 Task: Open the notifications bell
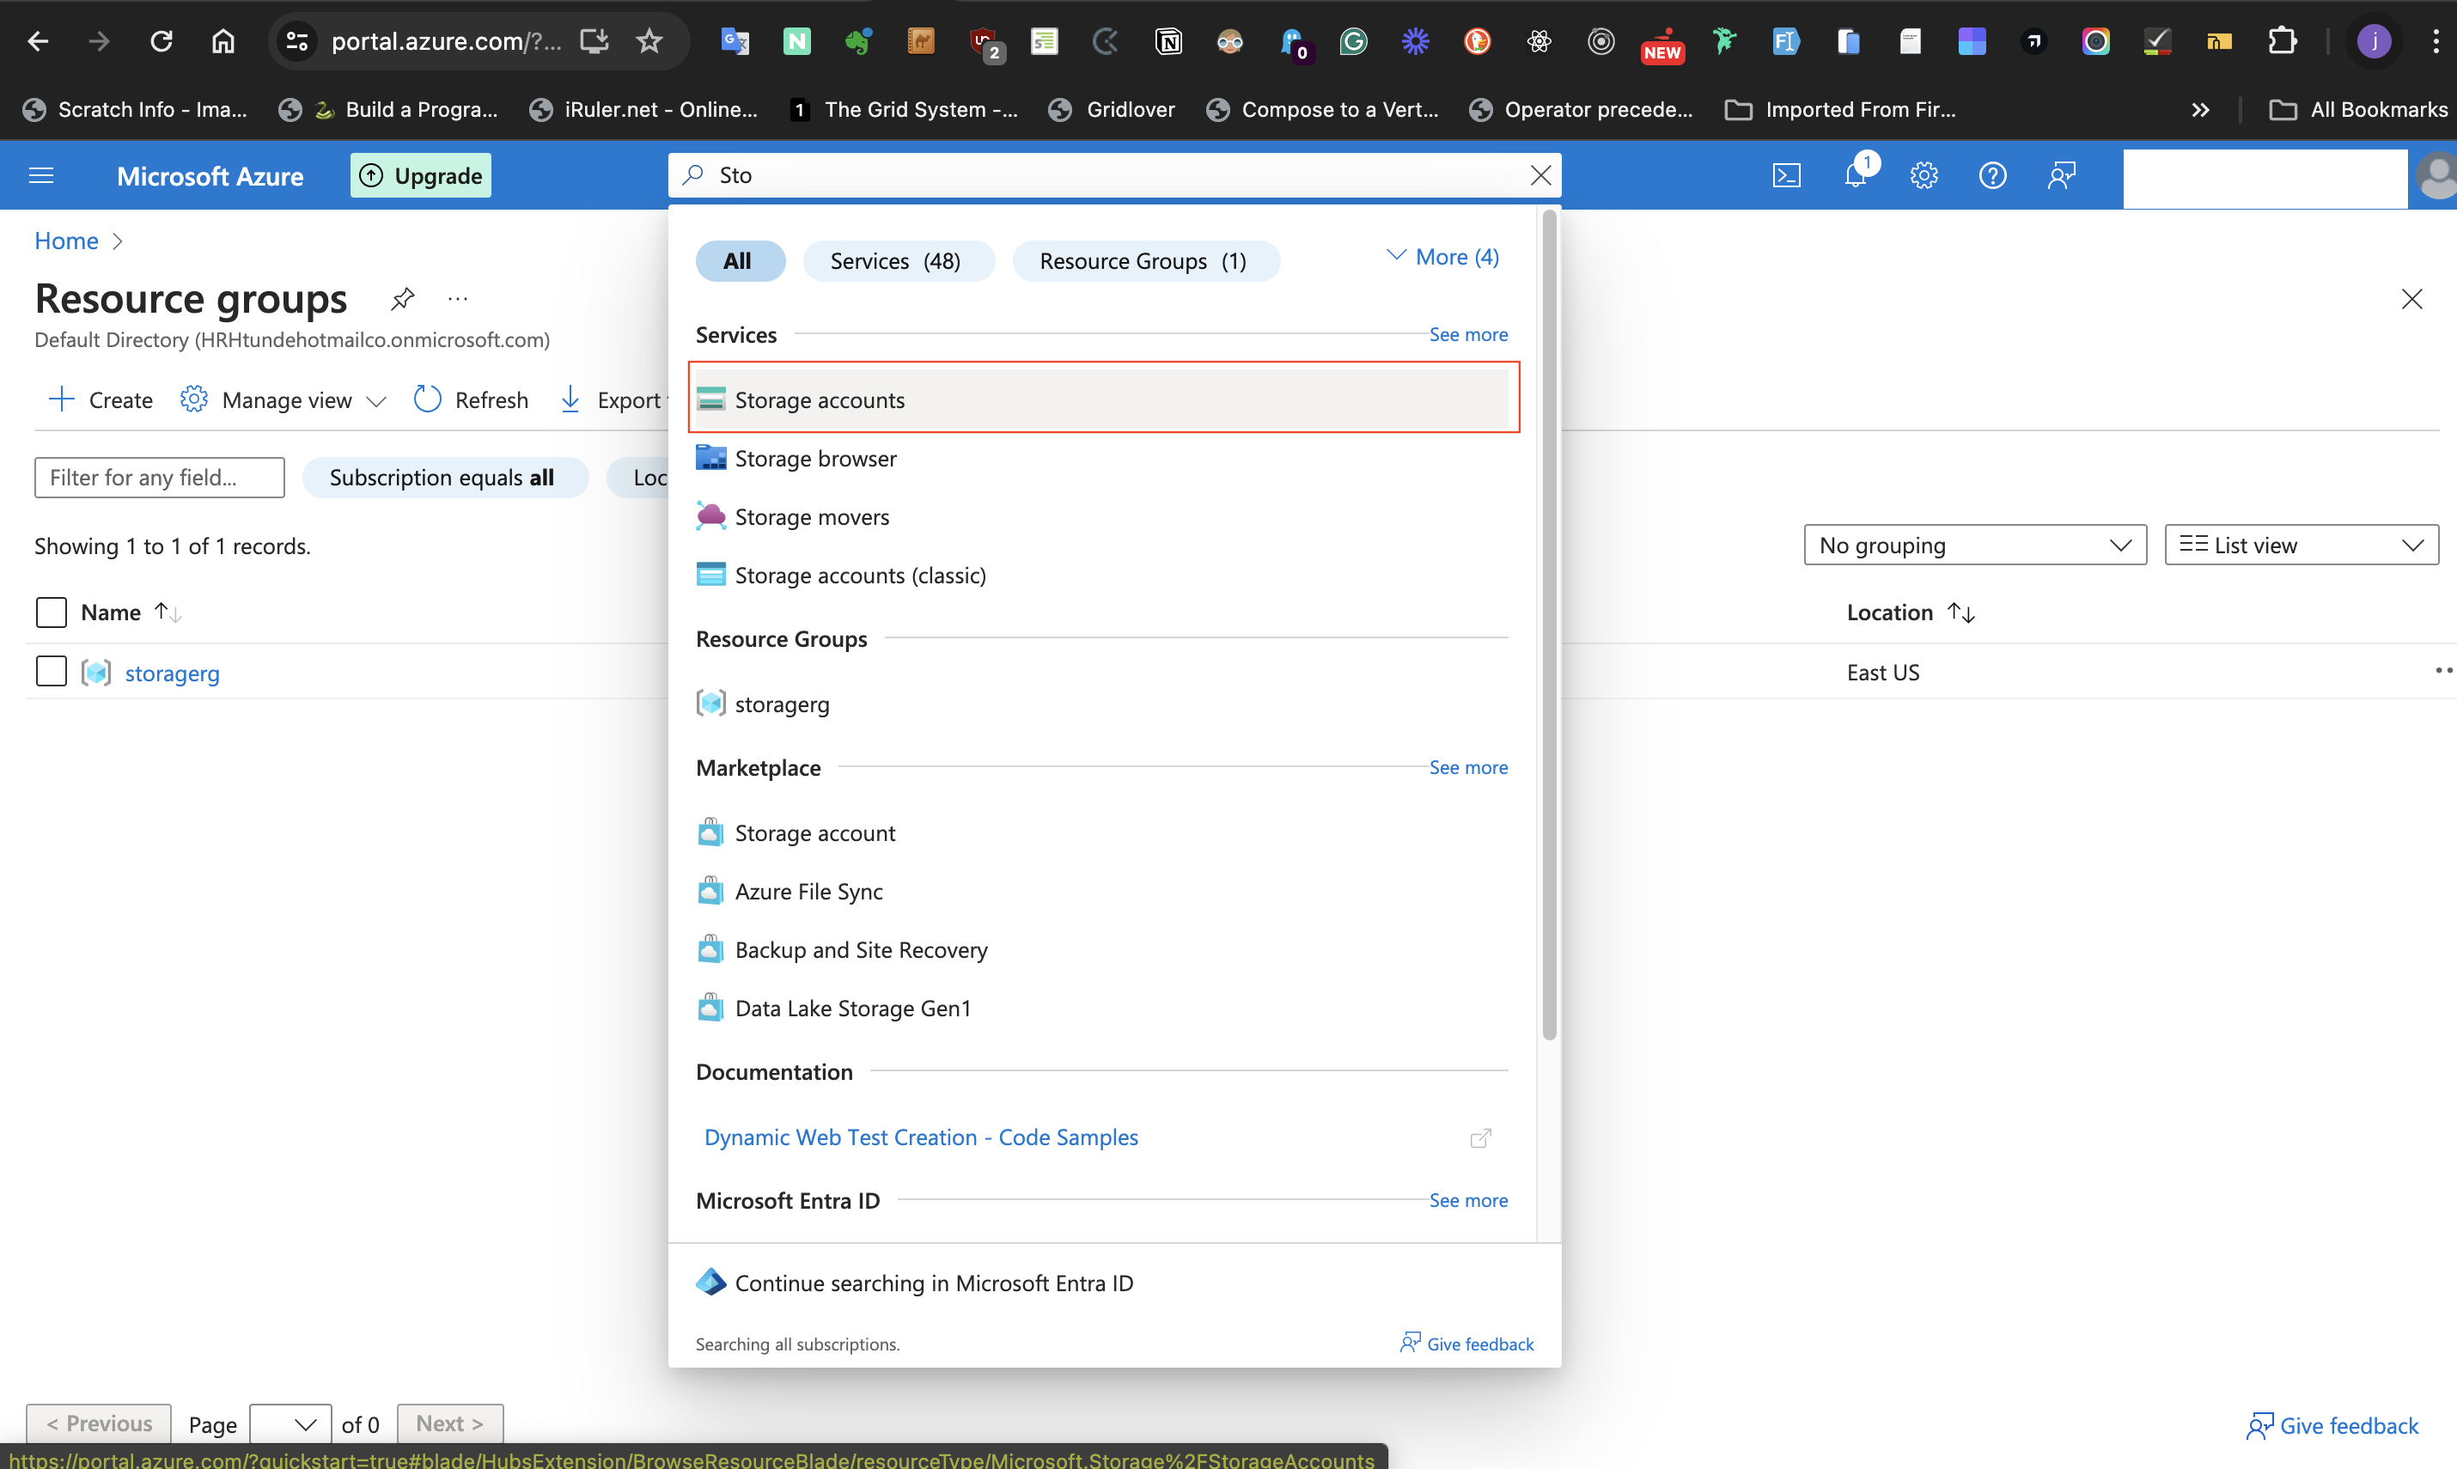(1855, 175)
